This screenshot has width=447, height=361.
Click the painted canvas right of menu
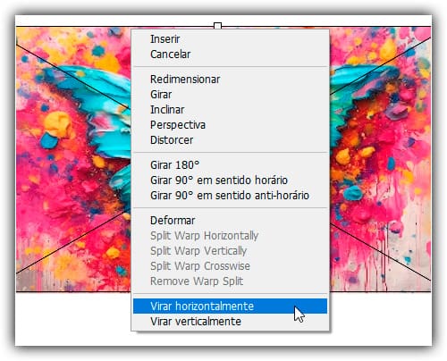coord(380,159)
